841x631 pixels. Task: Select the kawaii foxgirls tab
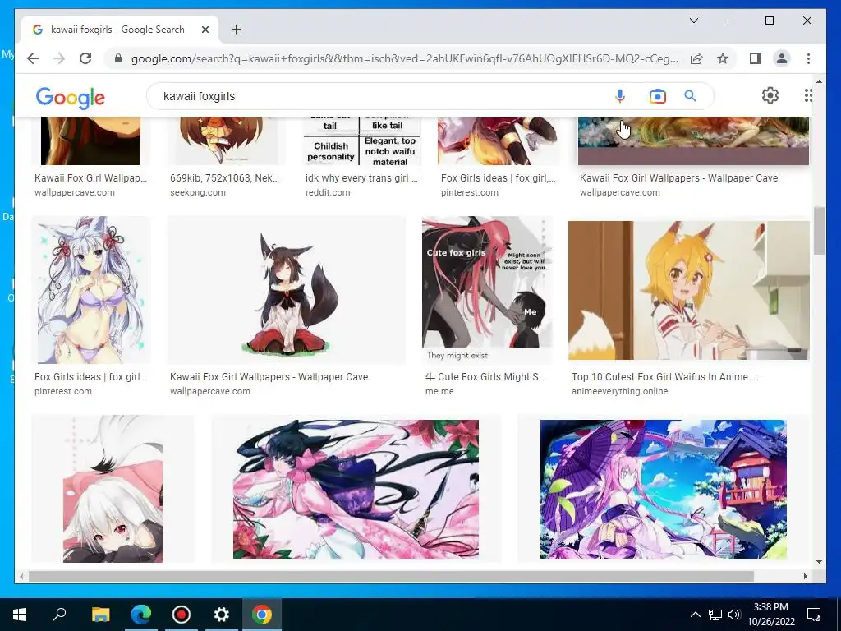[119, 30]
